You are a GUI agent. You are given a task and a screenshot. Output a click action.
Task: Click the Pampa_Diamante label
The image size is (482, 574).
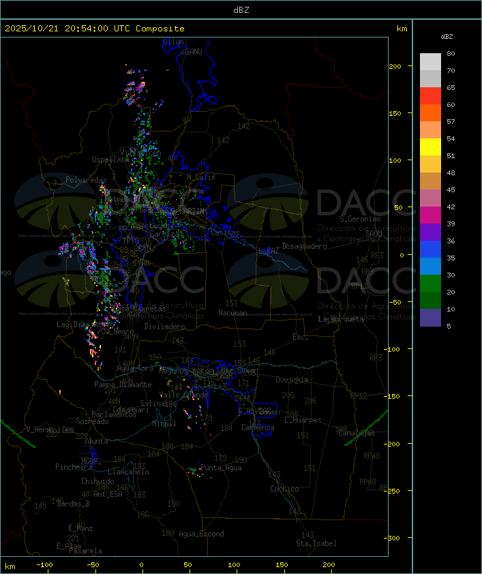click(123, 384)
